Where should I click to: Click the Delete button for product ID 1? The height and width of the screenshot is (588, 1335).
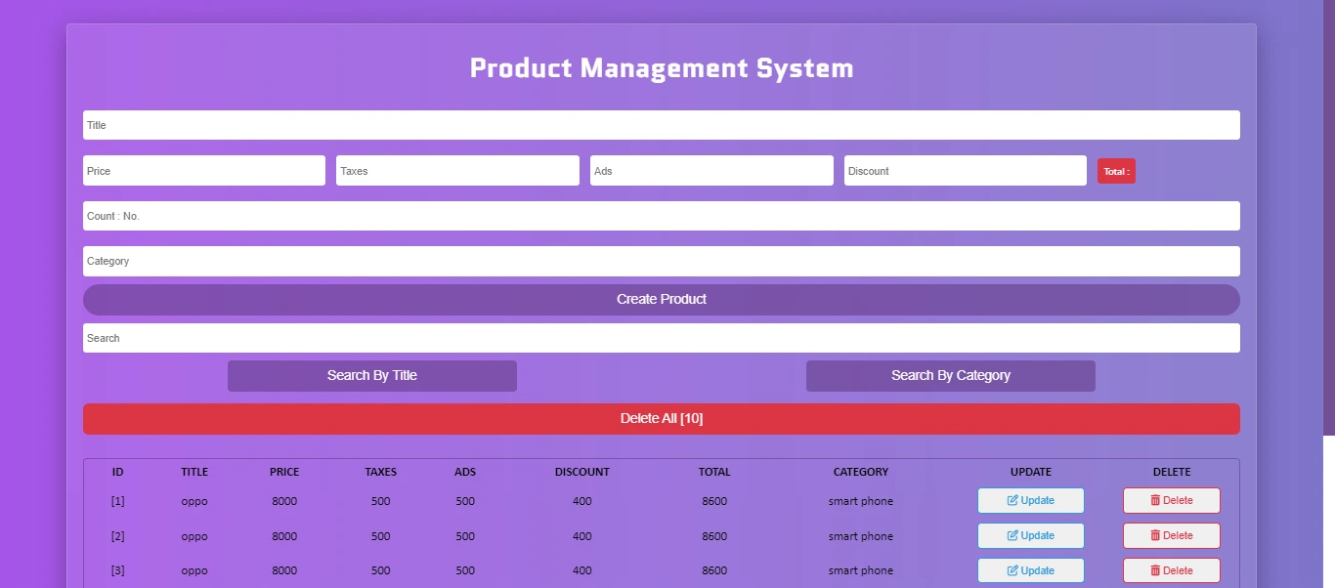(x=1171, y=500)
